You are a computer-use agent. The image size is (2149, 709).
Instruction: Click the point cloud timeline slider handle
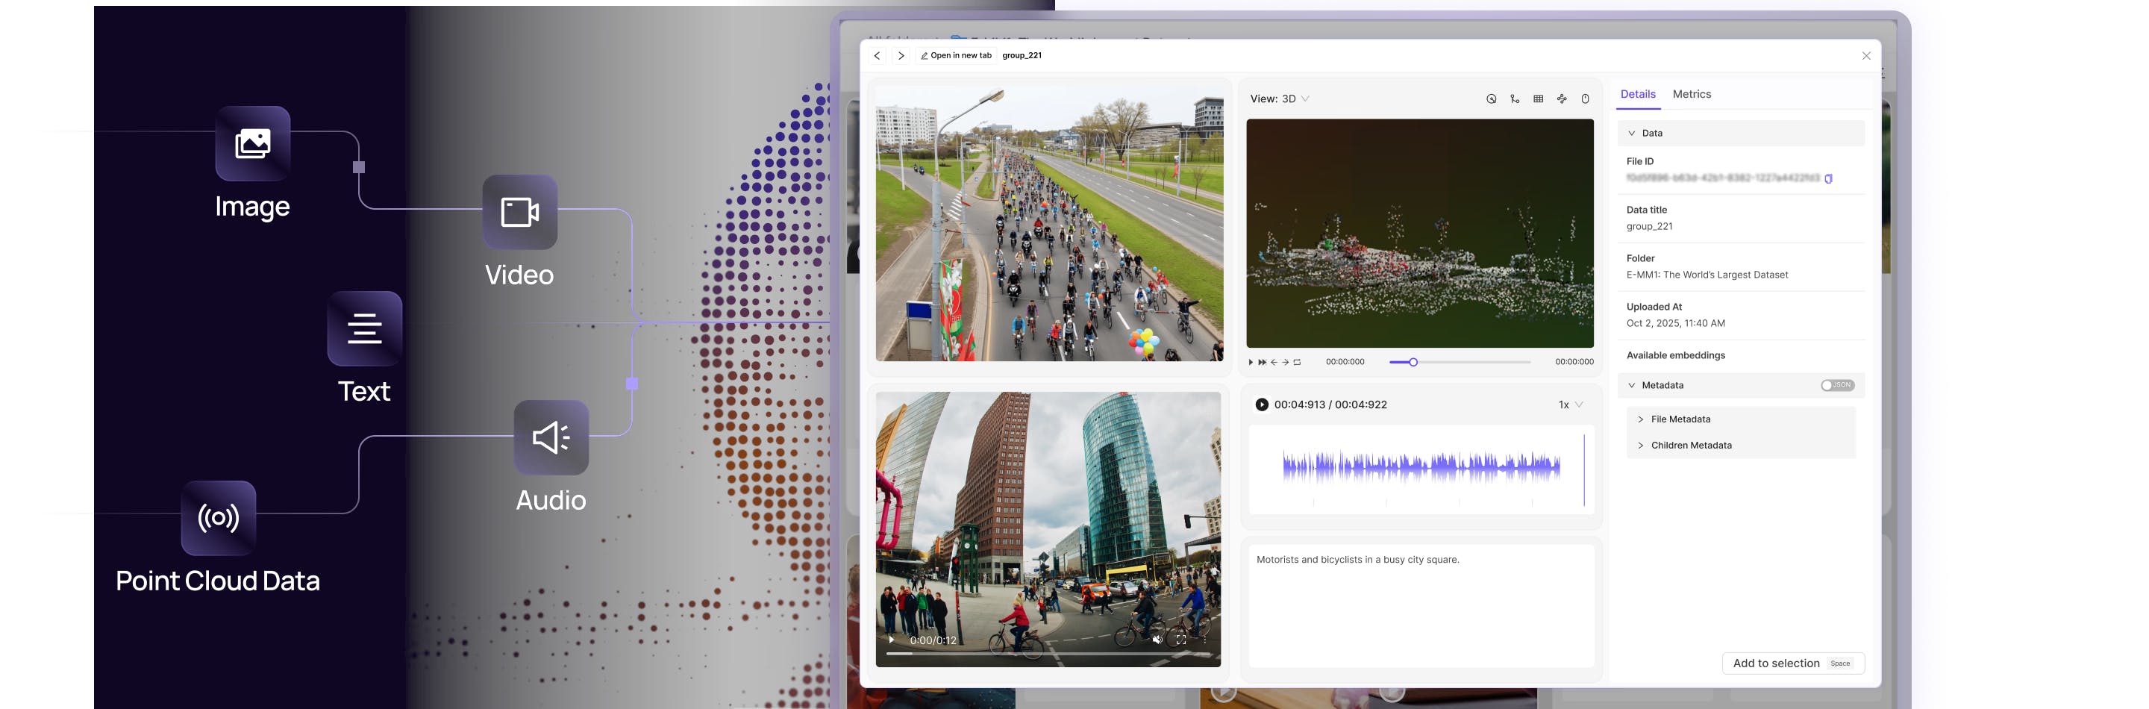(1413, 362)
